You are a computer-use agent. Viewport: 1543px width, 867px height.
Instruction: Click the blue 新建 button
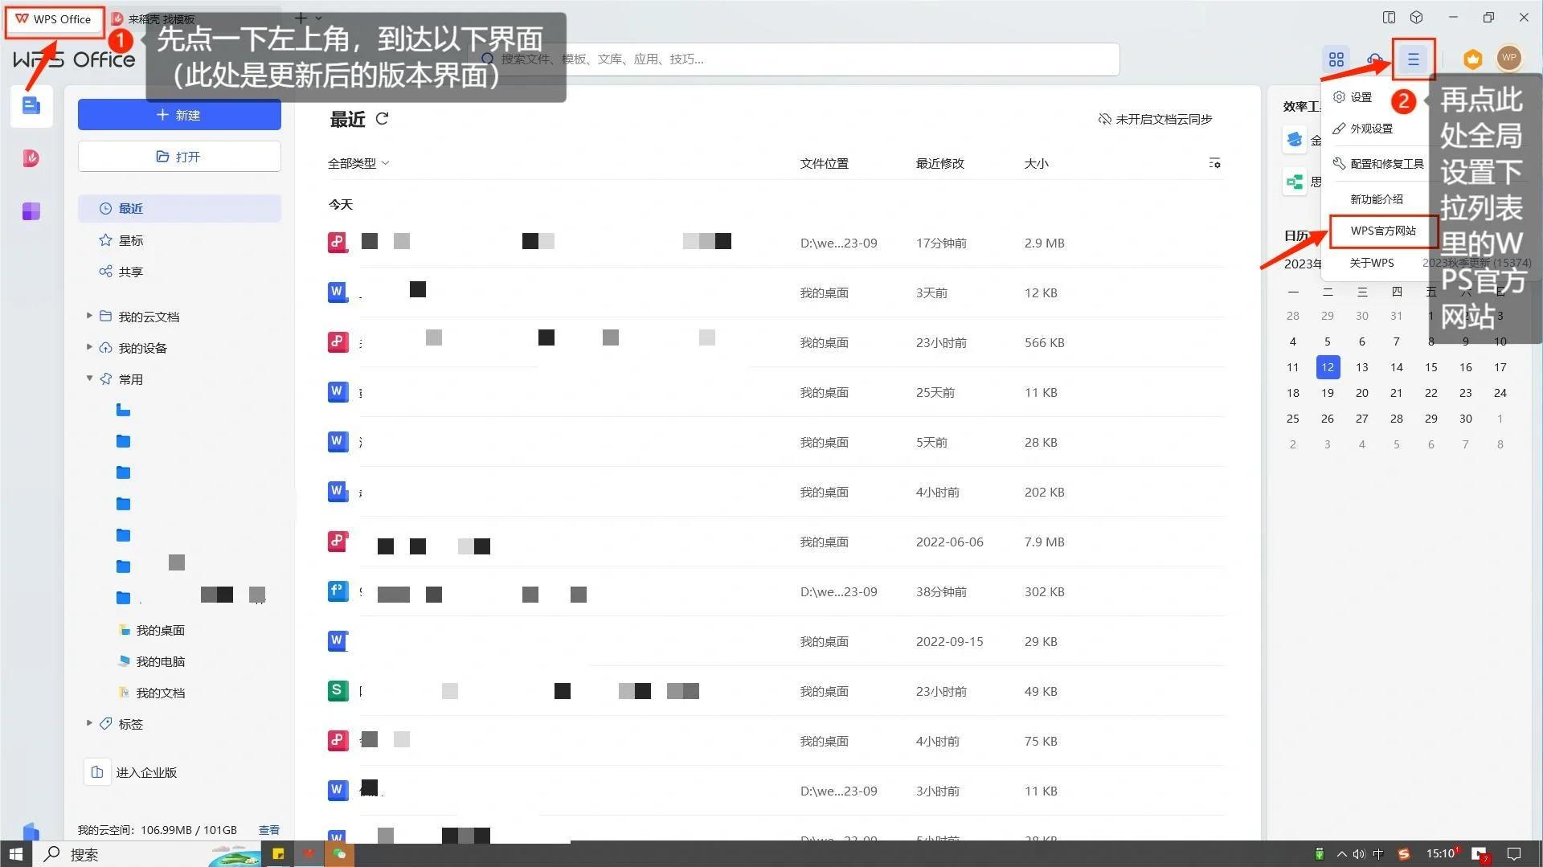178,114
